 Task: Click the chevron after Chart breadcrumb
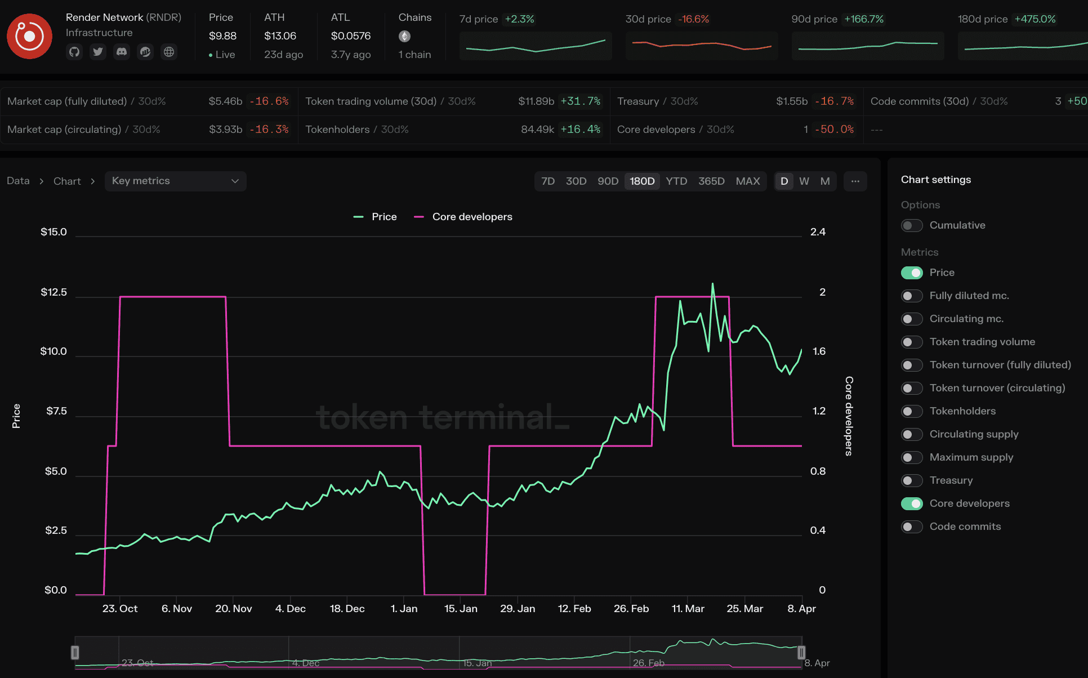coord(92,181)
